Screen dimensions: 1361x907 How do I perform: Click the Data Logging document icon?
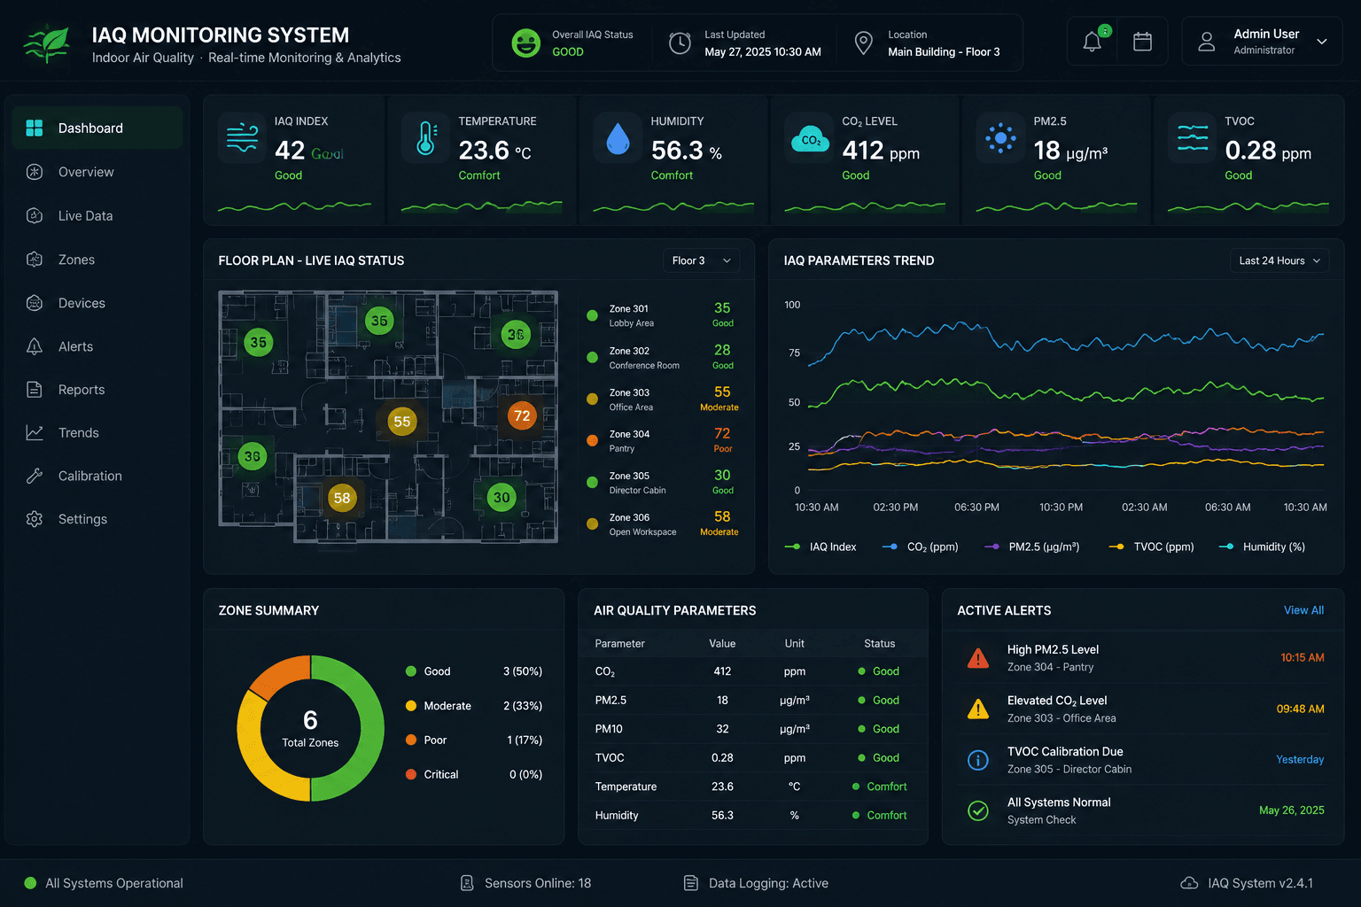click(x=691, y=883)
